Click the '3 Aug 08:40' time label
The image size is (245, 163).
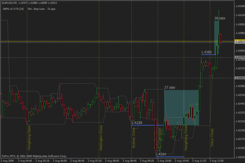(x=129, y=161)
